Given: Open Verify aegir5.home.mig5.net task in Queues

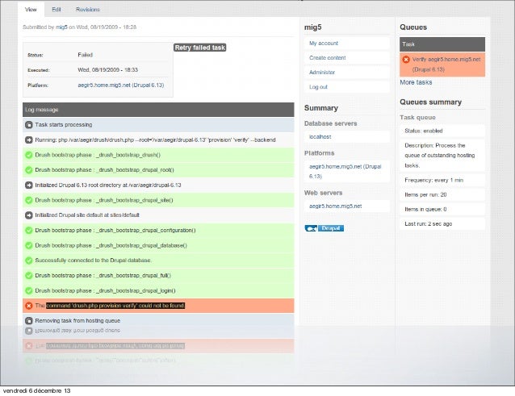Looking at the screenshot, I should pos(446,65).
